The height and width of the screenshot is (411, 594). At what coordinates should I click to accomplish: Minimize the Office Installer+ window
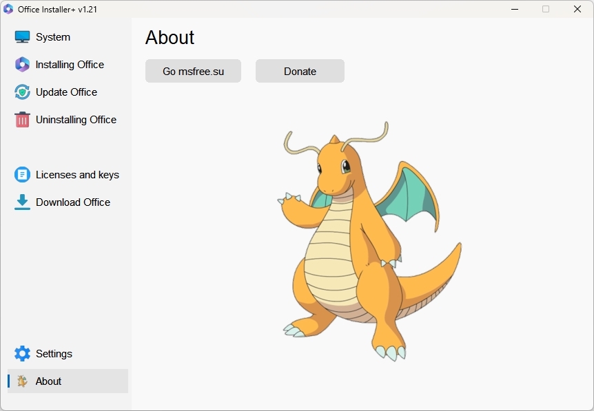point(515,9)
